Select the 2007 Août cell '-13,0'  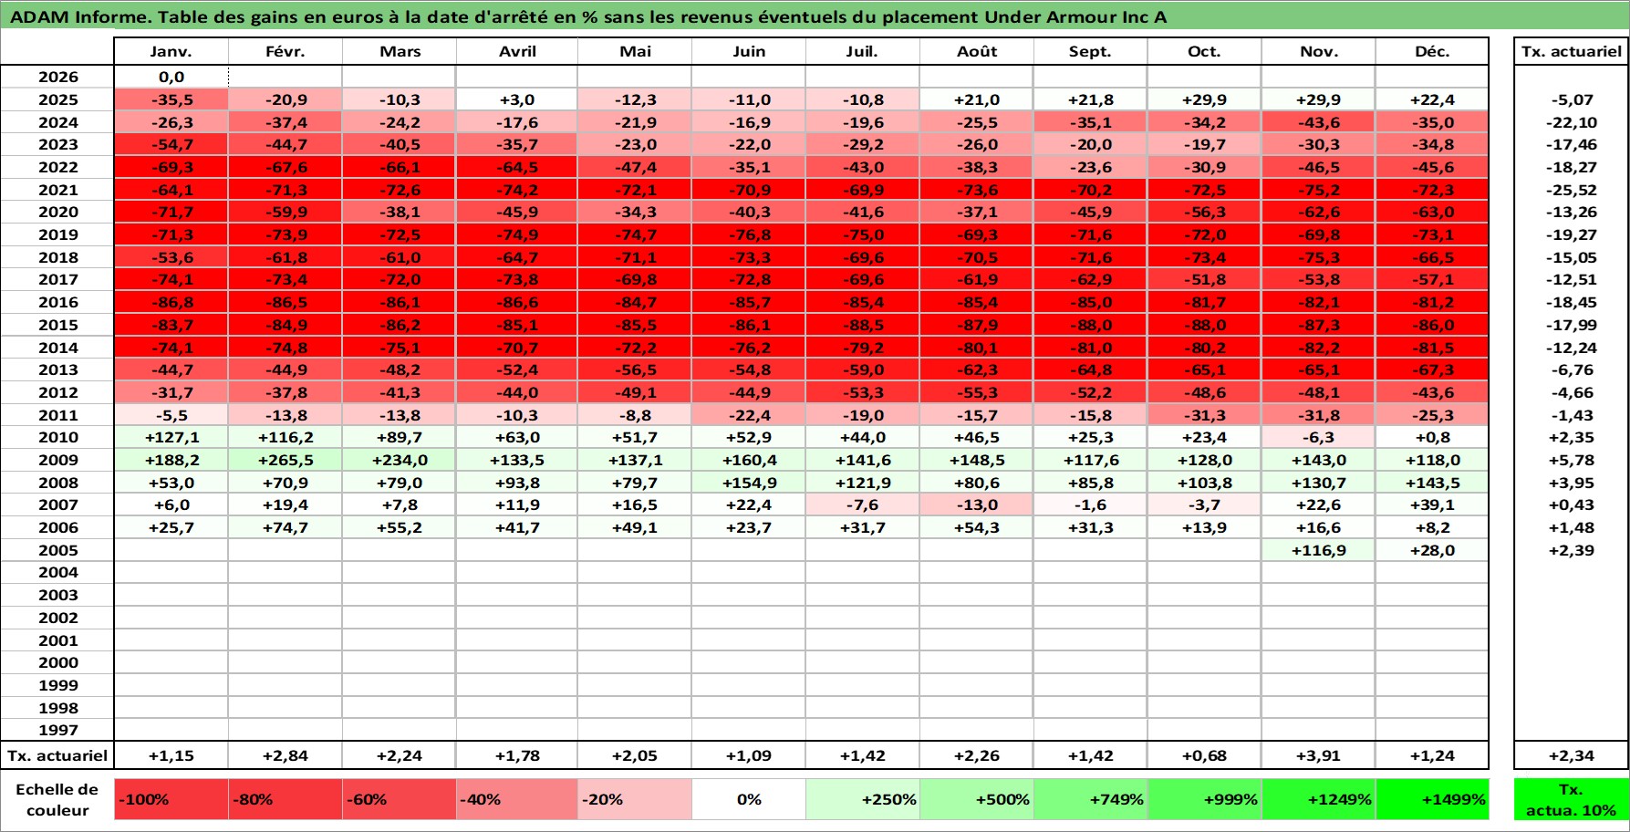(977, 504)
